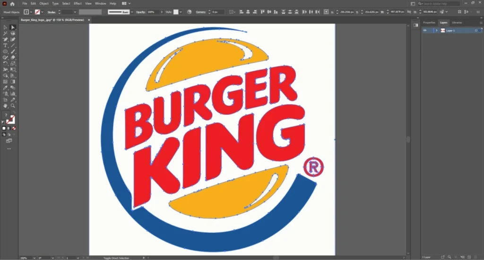Viewport: 484px width, 260px height.
Task: Select the Magic Wand tool
Action: pyautogui.click(x=5, y=34)
